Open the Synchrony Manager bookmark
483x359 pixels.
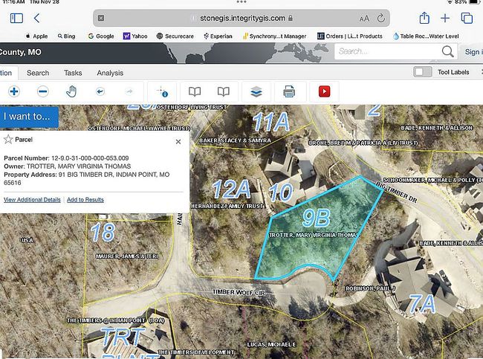tap(274, 36)
